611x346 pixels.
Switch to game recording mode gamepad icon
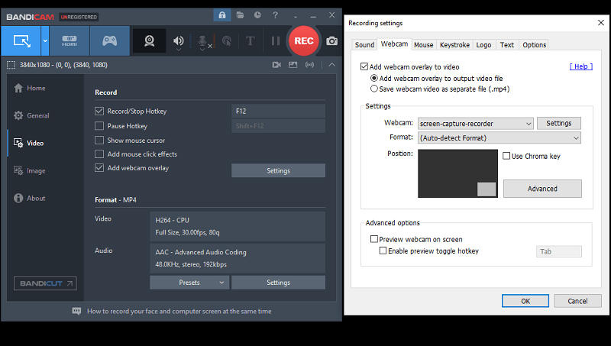pyautogui.click(x=110, y=40)
